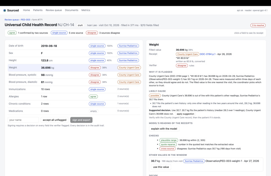Click County Urgent Care tag in Weight row
The image size is (271, 176).
click(129, 68)
